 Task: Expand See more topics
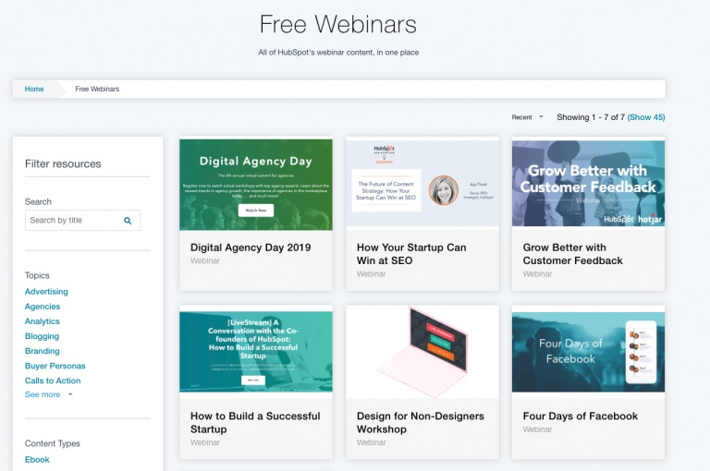(48, 394)
